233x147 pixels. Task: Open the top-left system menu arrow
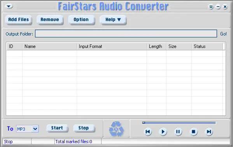point(9,6)
